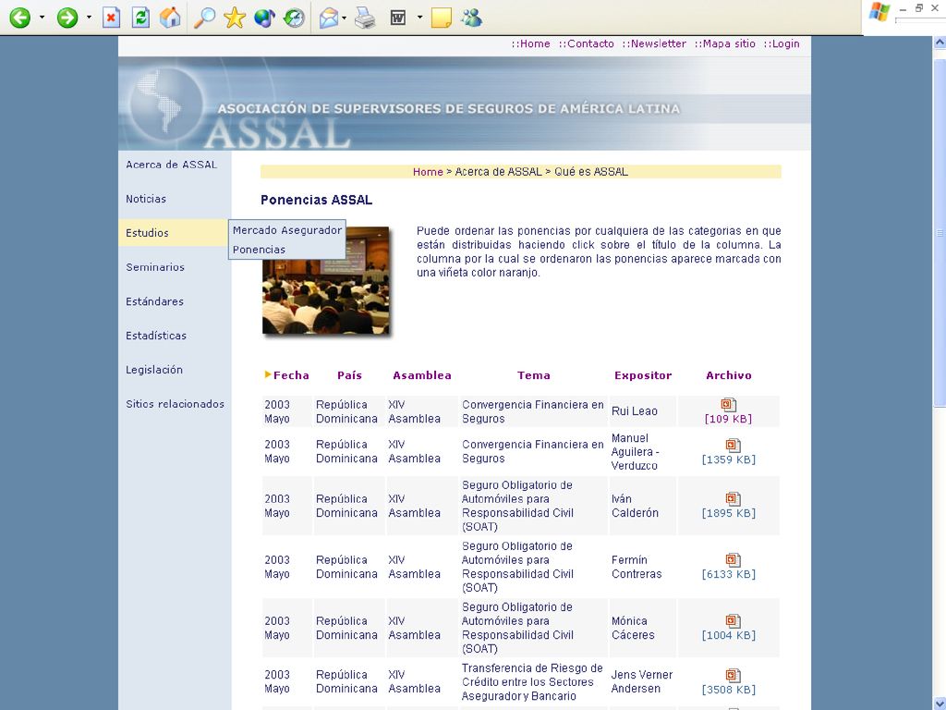
Task: Select Estándares in side menu
Action: coord(154,301)
